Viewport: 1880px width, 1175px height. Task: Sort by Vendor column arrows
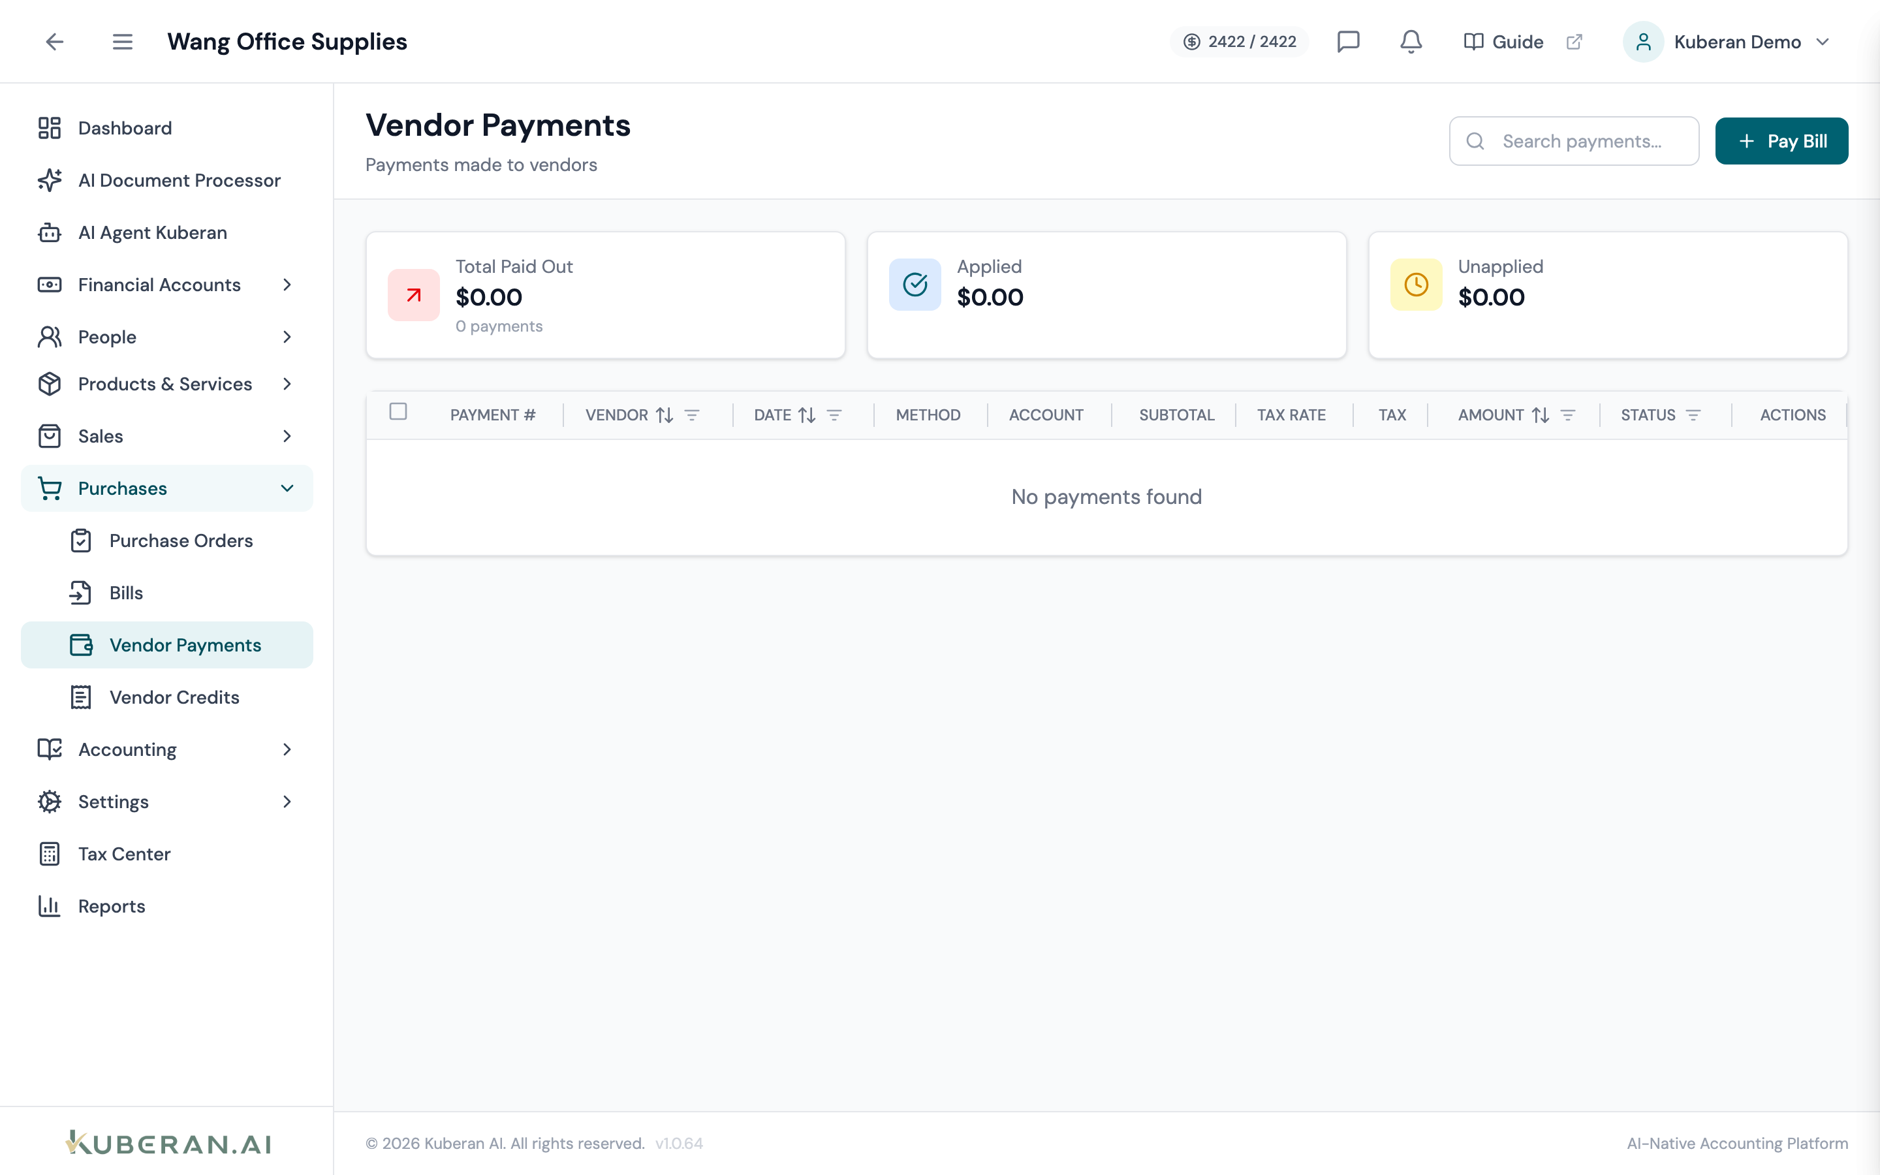tap(665, 415)
